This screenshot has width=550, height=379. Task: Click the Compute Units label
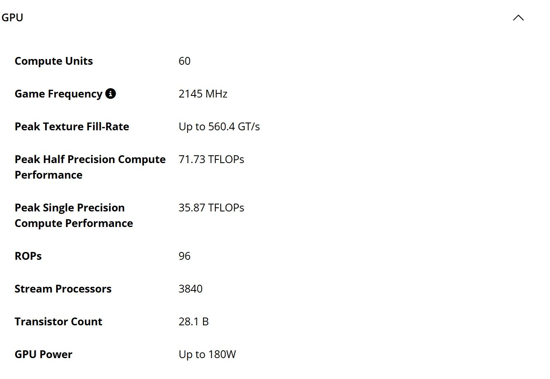[54, 61]
